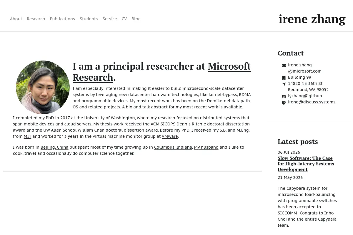Screen dimensions: 353x235
Task: Click the 06 Jul 2026 post date
Action: tap(289, 152)
